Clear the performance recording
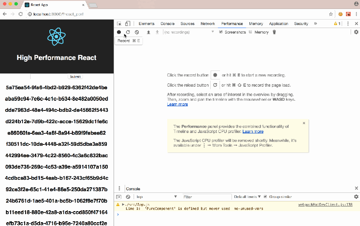Screen dimensions: 360x226 pos(137,32)
